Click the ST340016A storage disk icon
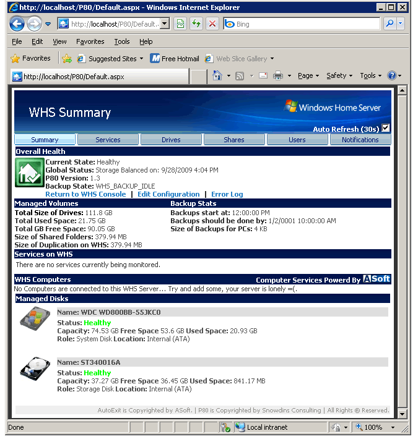The height and width of the screenshot is (439, 418). [x=35, y=369]
